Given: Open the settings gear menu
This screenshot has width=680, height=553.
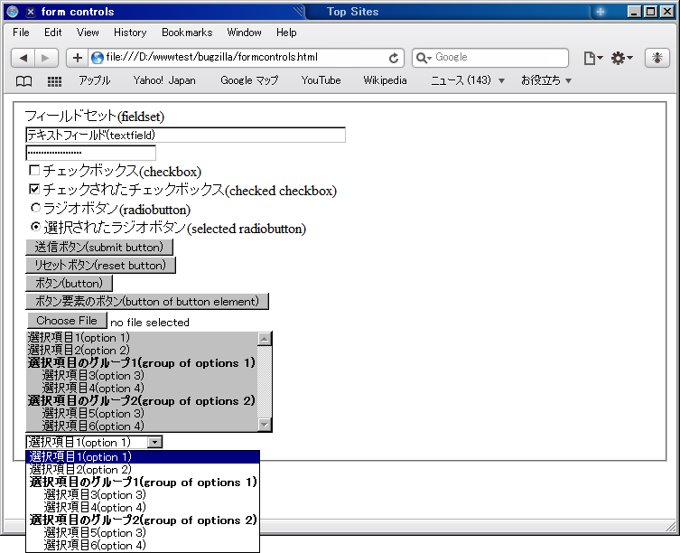Looking at the screenshot, I should 621,58.
